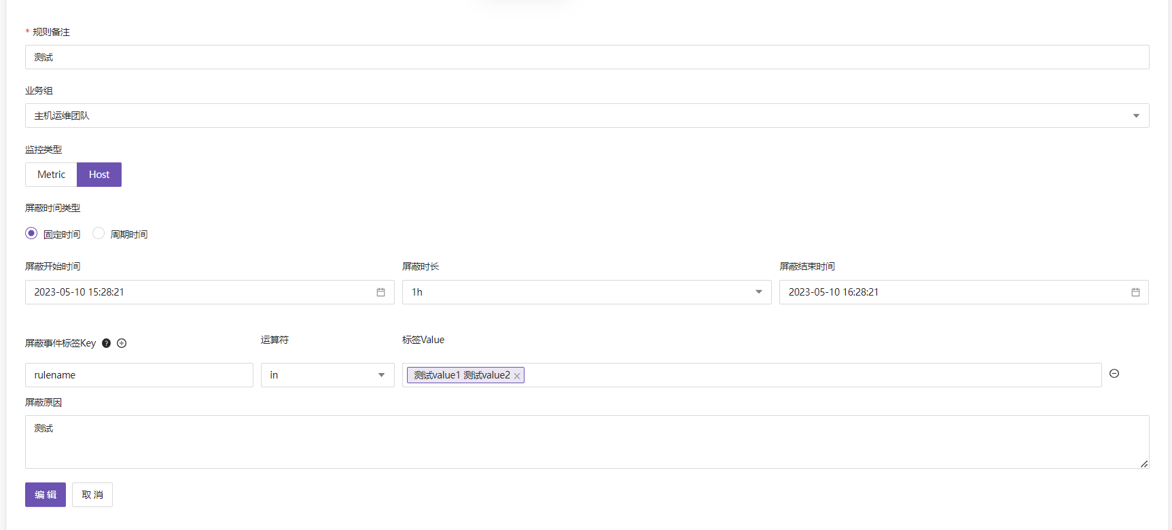Focus the rulename tag key input
1172x530 pixels.
click(139, 375)
